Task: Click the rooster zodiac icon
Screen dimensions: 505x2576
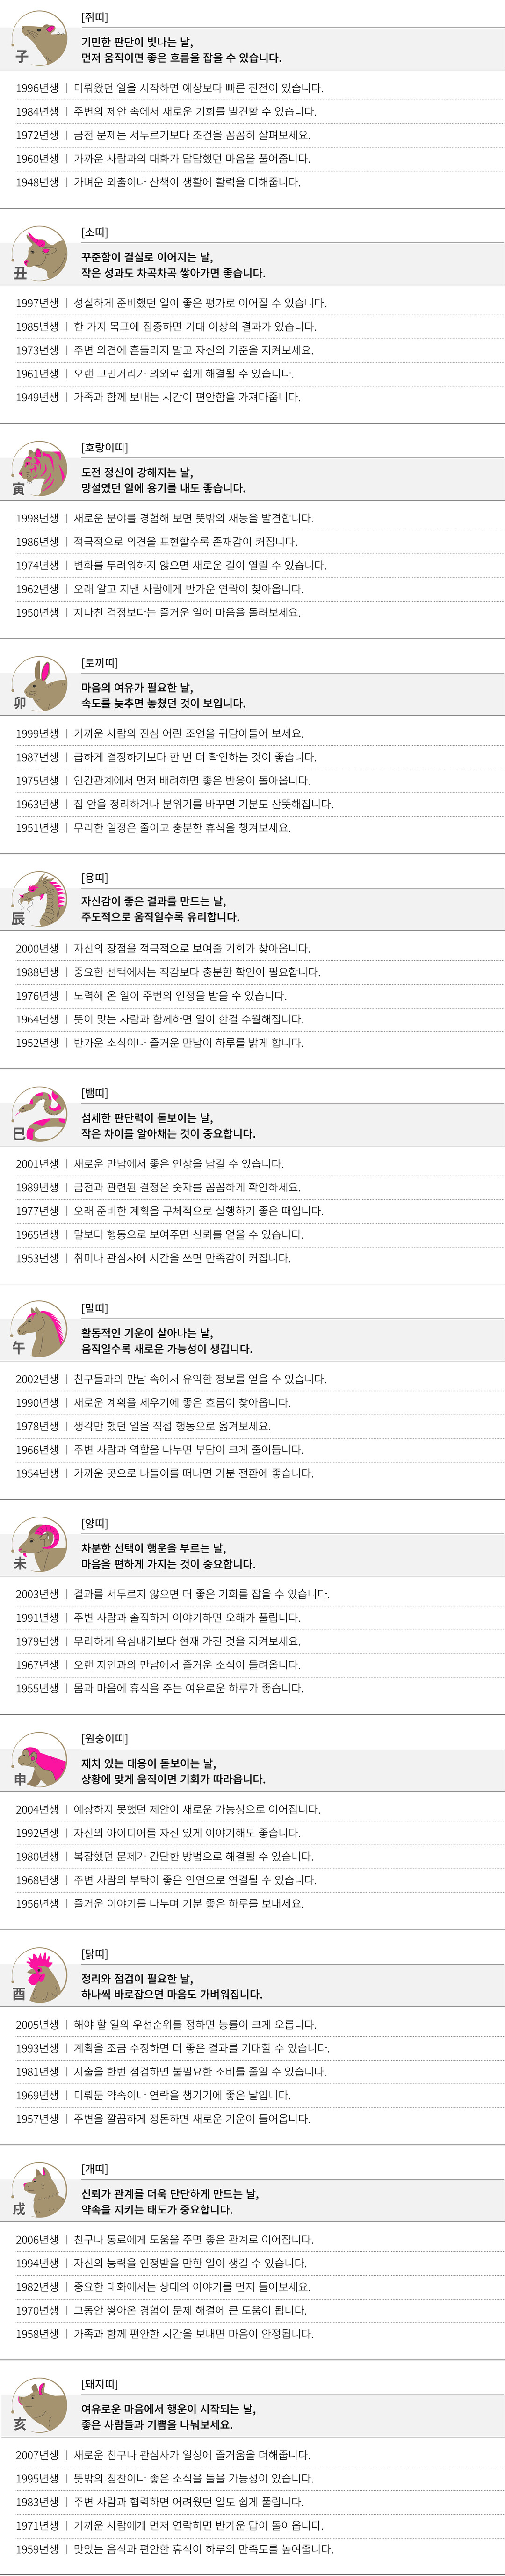Action: (39, 1975)
